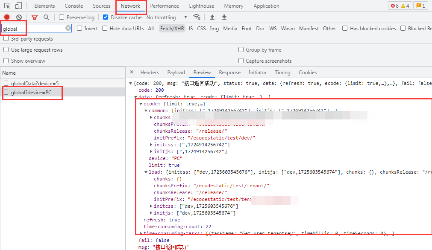View the raw Response tab
This screenshot has height=250, width=432.
tap(230, 73)
